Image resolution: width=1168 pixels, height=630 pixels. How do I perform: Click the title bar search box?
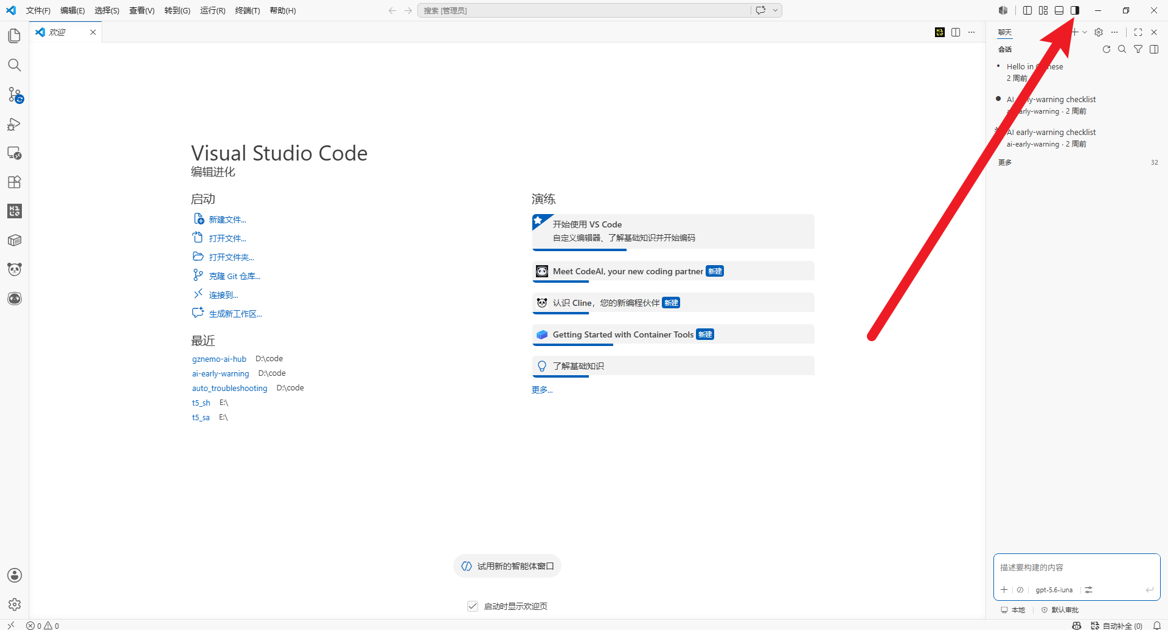tap(584, 10)
